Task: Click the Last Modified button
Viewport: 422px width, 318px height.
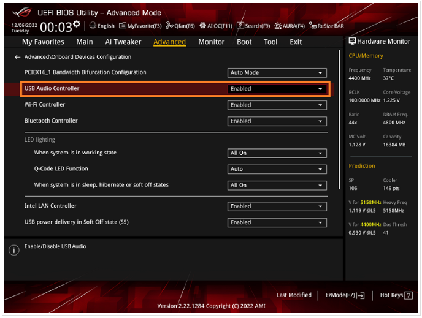Action: tap(294, 295)
